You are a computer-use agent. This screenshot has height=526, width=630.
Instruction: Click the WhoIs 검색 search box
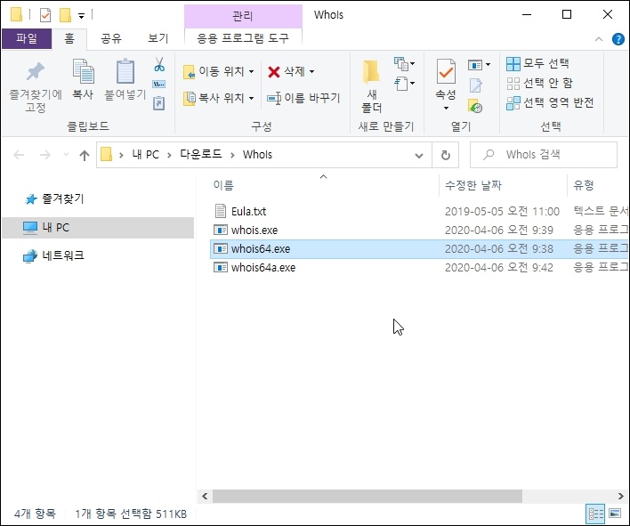[x=543, y=155]
